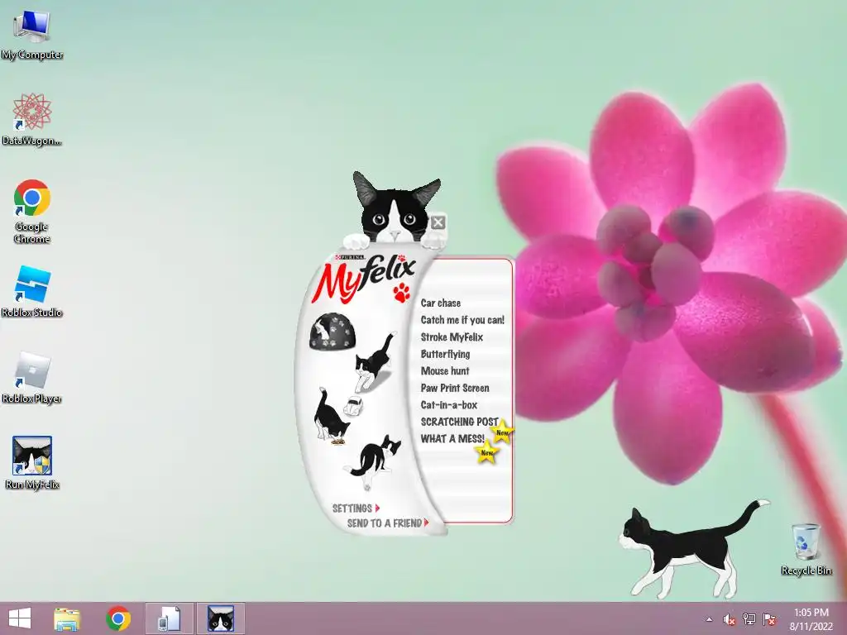Click the toy car in MyFelix panel
The height and width of the screenshot is (635, 847).
pos(354,405)
